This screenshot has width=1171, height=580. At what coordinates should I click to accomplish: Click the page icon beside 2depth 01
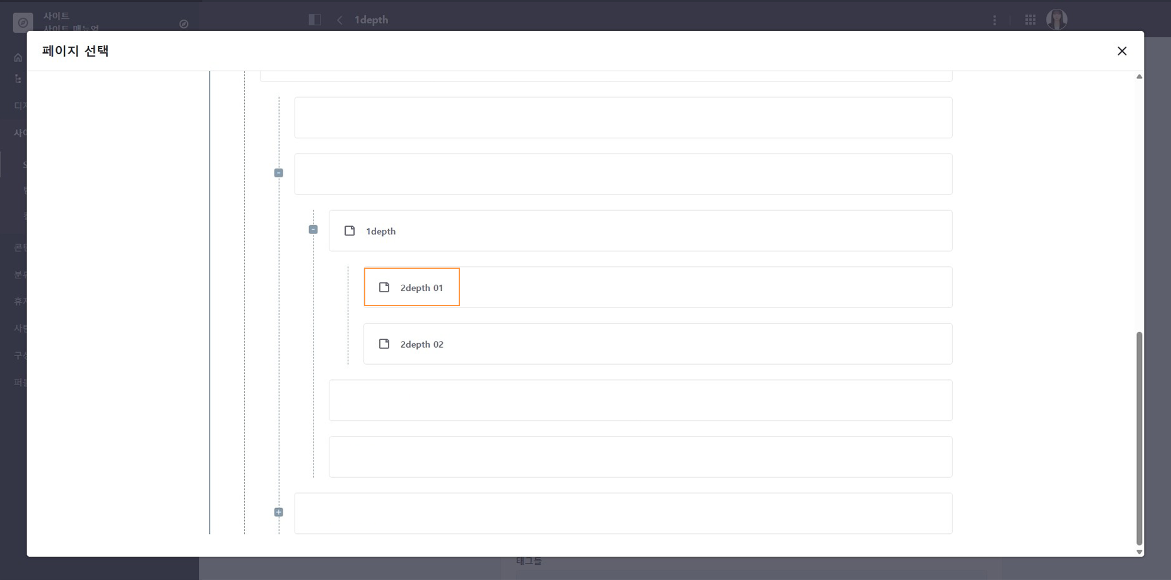(384, 288)
